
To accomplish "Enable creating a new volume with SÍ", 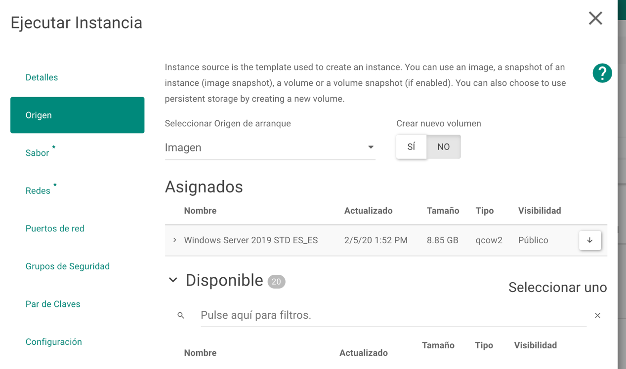I will point(411,147).
